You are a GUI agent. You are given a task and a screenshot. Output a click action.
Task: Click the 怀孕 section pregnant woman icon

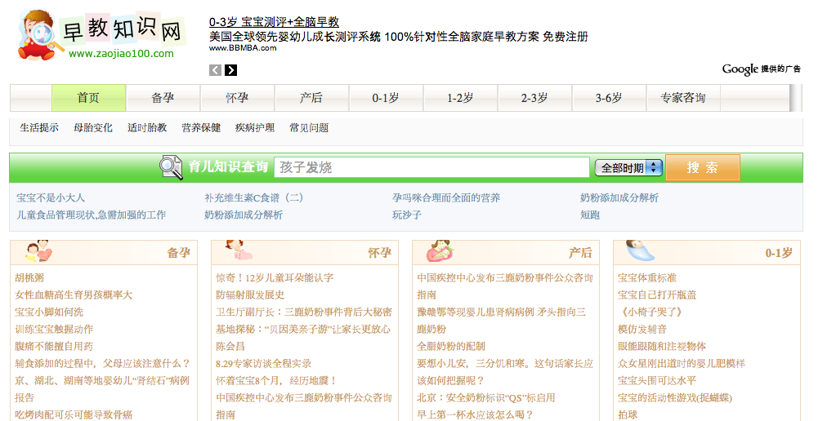(238, 250)
